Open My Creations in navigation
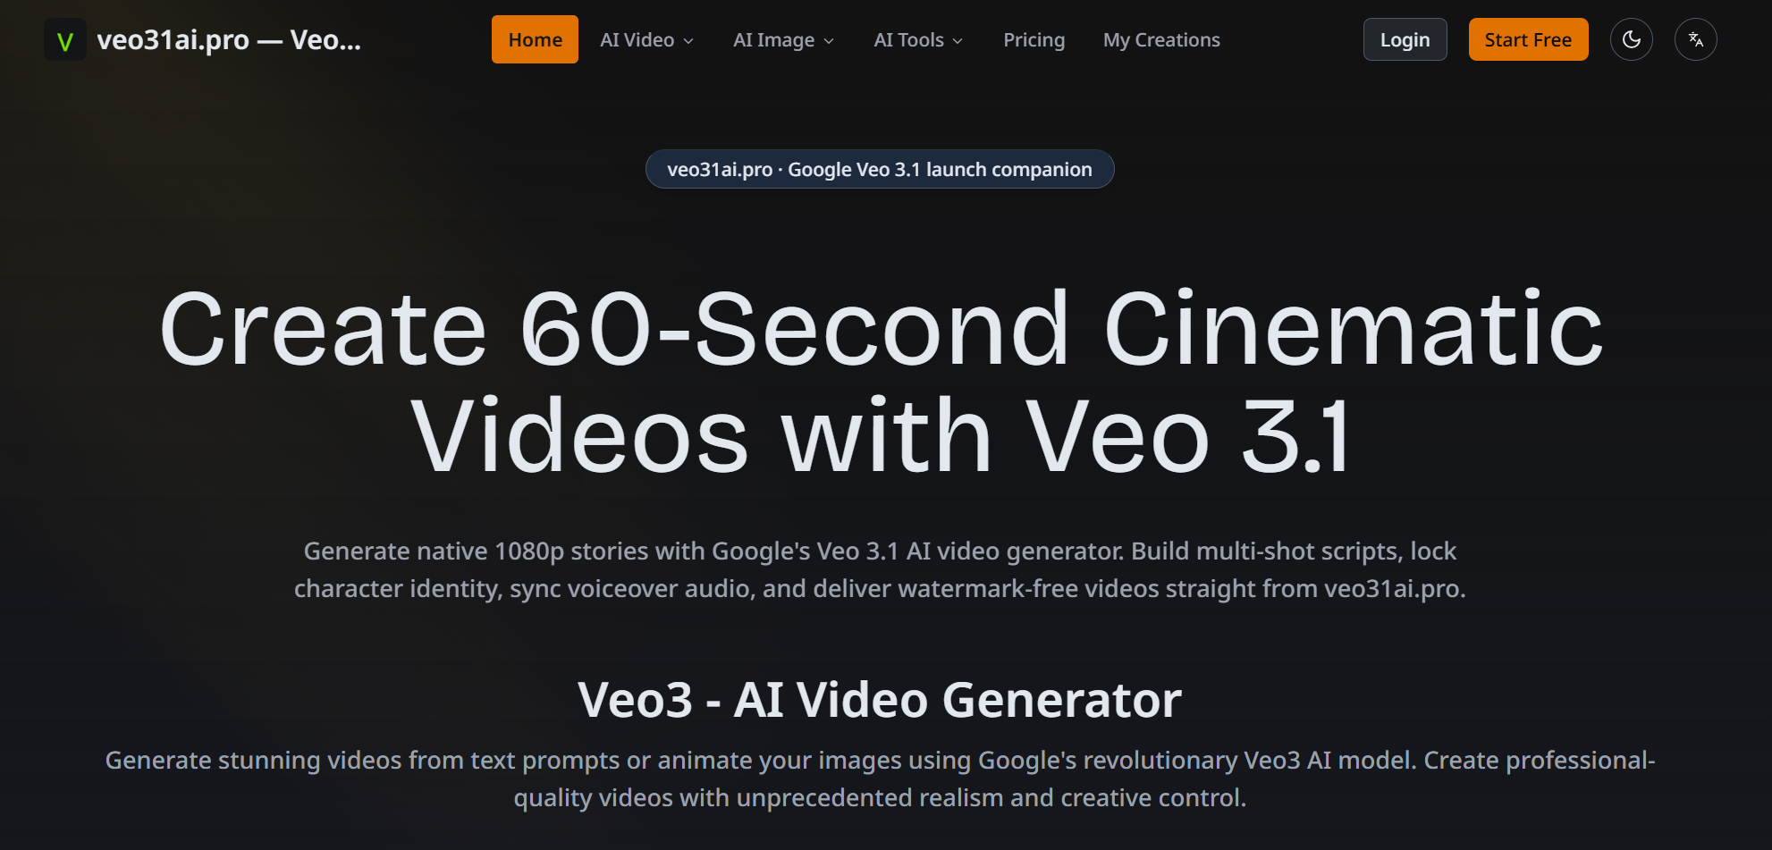 1161,39
